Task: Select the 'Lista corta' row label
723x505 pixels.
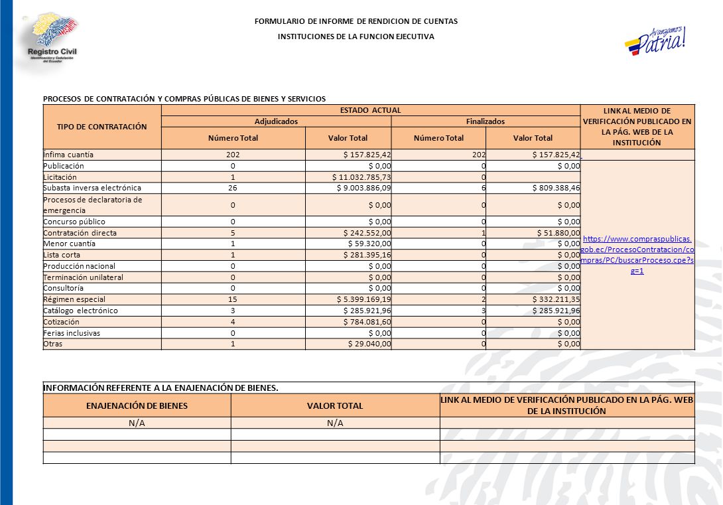Action: 62,255
